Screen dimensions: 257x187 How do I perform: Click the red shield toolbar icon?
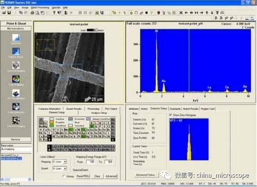tap(159, 12)
